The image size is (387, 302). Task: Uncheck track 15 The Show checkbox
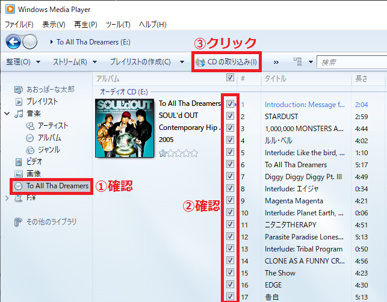230,273
